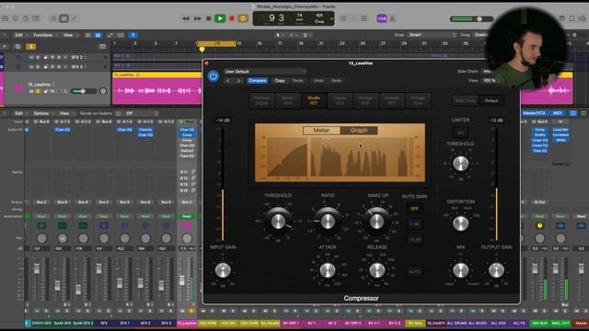589x331 pixels.
Task: Start playback with the green play button
Action: click(x=220, y=18)
